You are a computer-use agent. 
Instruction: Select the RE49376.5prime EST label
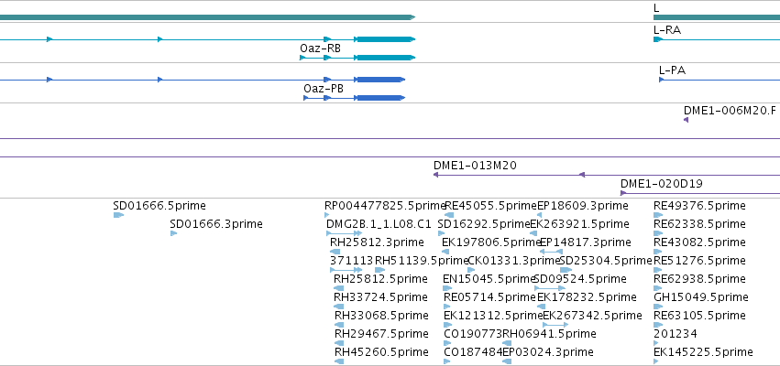click(x=699, y=206)
